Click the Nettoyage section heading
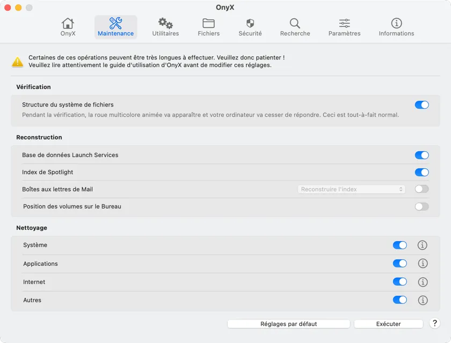The image size is (451, 343). [x=32, y=228]
